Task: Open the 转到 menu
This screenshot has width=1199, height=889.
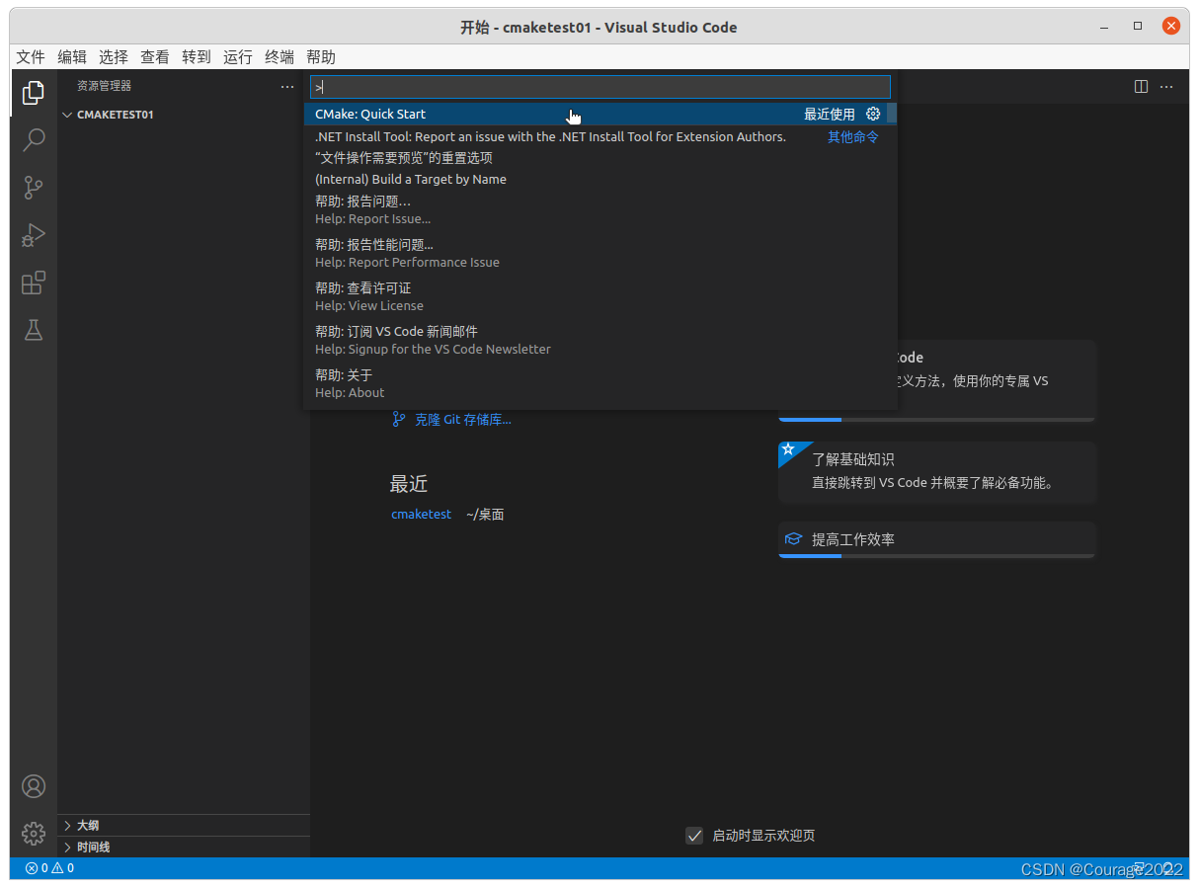Action: point(197,57)
